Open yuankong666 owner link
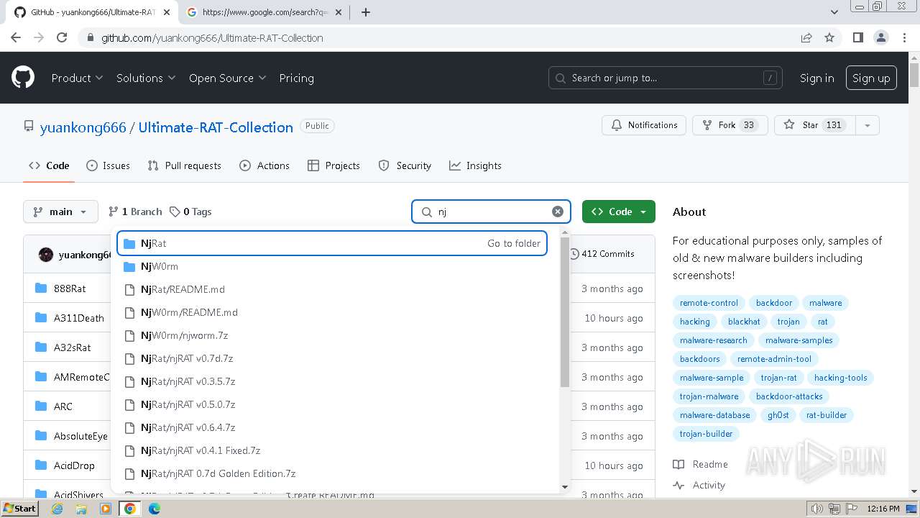The height and width of the screenshot is (518, 920). [83, 127]
